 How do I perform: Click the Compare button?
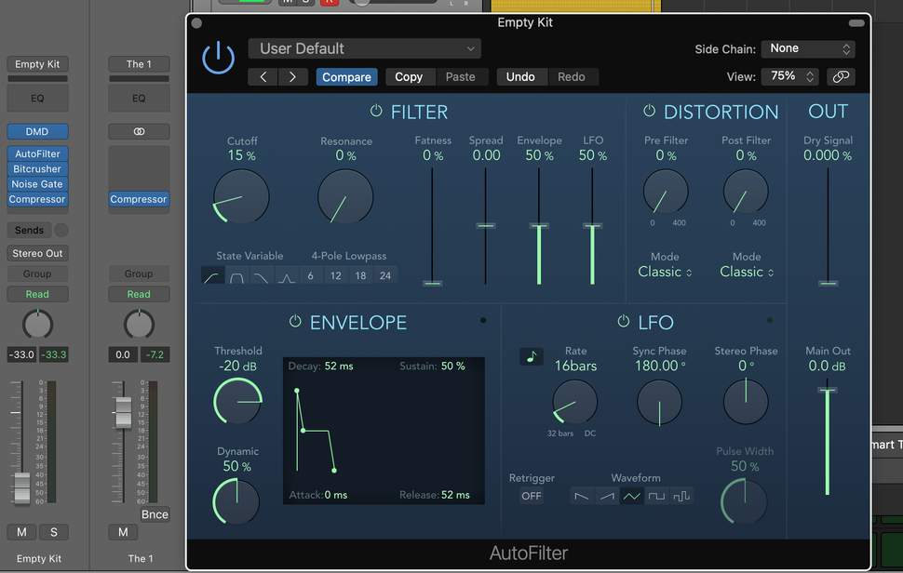346,77
